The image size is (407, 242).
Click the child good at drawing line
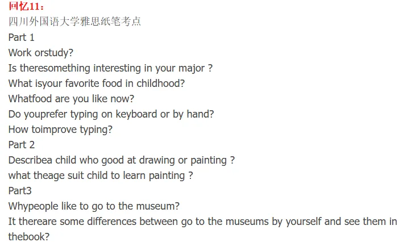(122, 160)
